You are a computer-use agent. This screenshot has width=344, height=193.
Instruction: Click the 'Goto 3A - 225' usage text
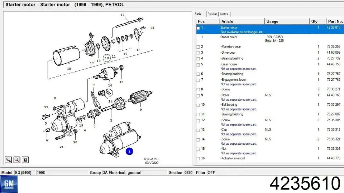[x=274, y=41]
